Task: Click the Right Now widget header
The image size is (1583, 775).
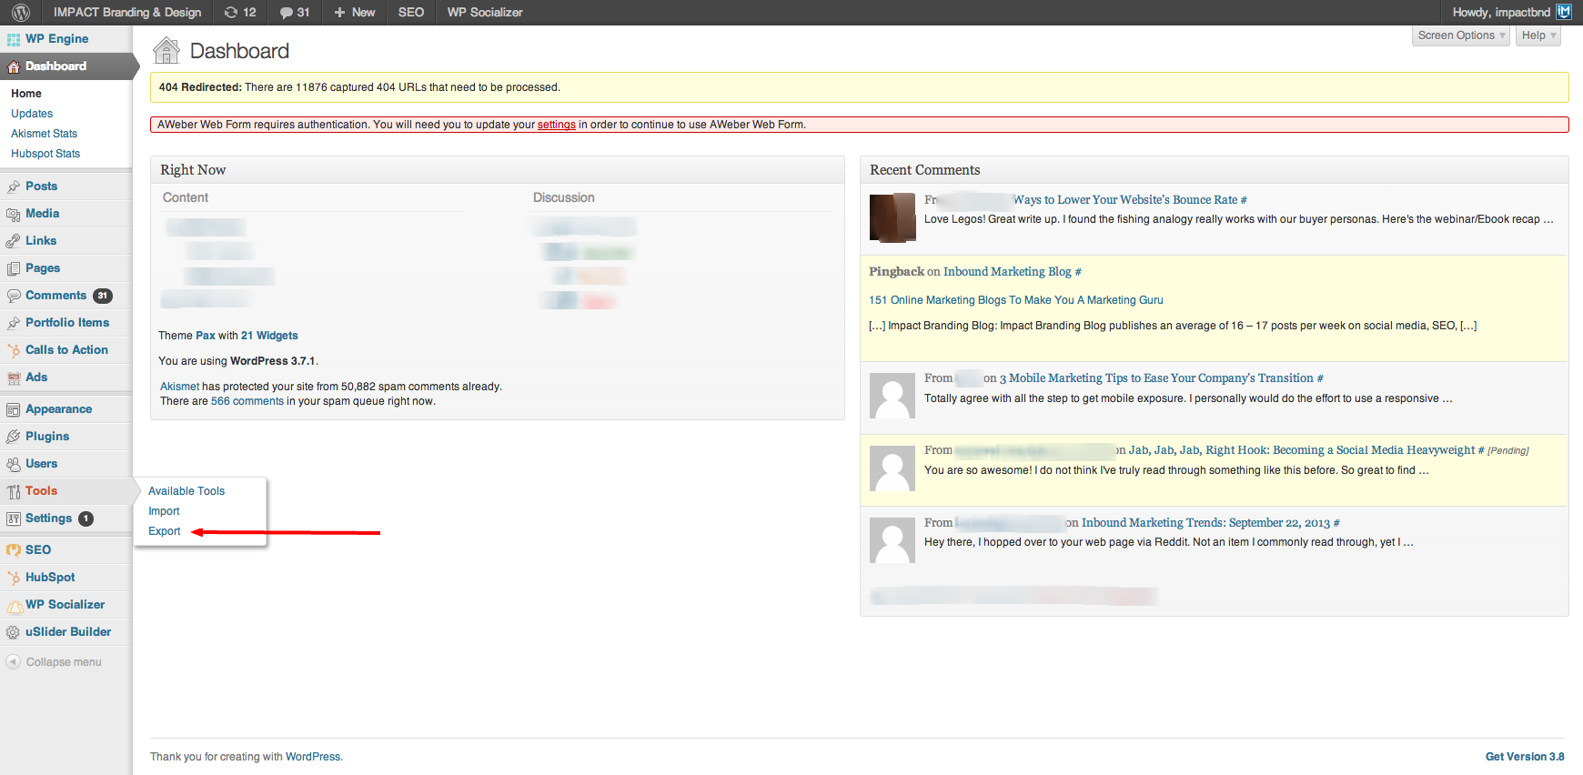Action: [x=498, y=170]
